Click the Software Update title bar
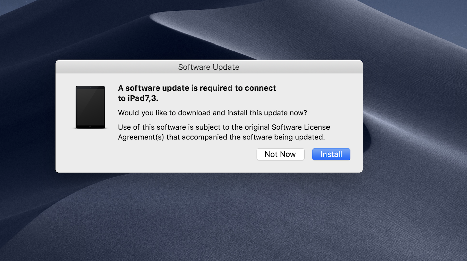This screenshot has width=467, height=261. click(209, 67)
